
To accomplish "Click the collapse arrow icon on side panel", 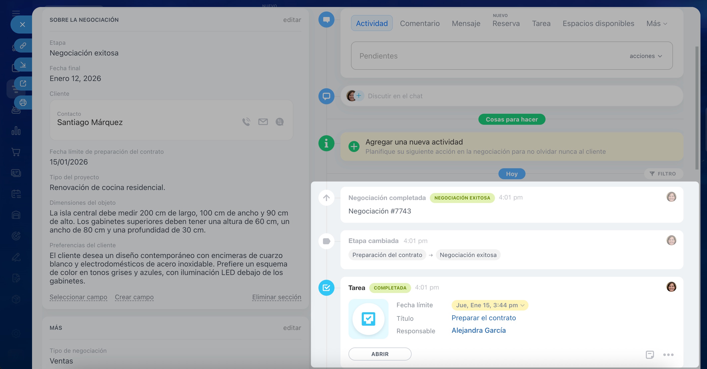I will (x=23, y=64).
